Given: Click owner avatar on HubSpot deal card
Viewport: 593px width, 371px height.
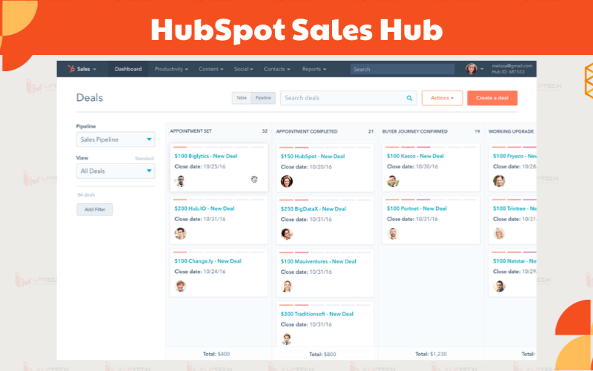Looking at the screenshot, I should pyautogui.click(x=287, y=181).
